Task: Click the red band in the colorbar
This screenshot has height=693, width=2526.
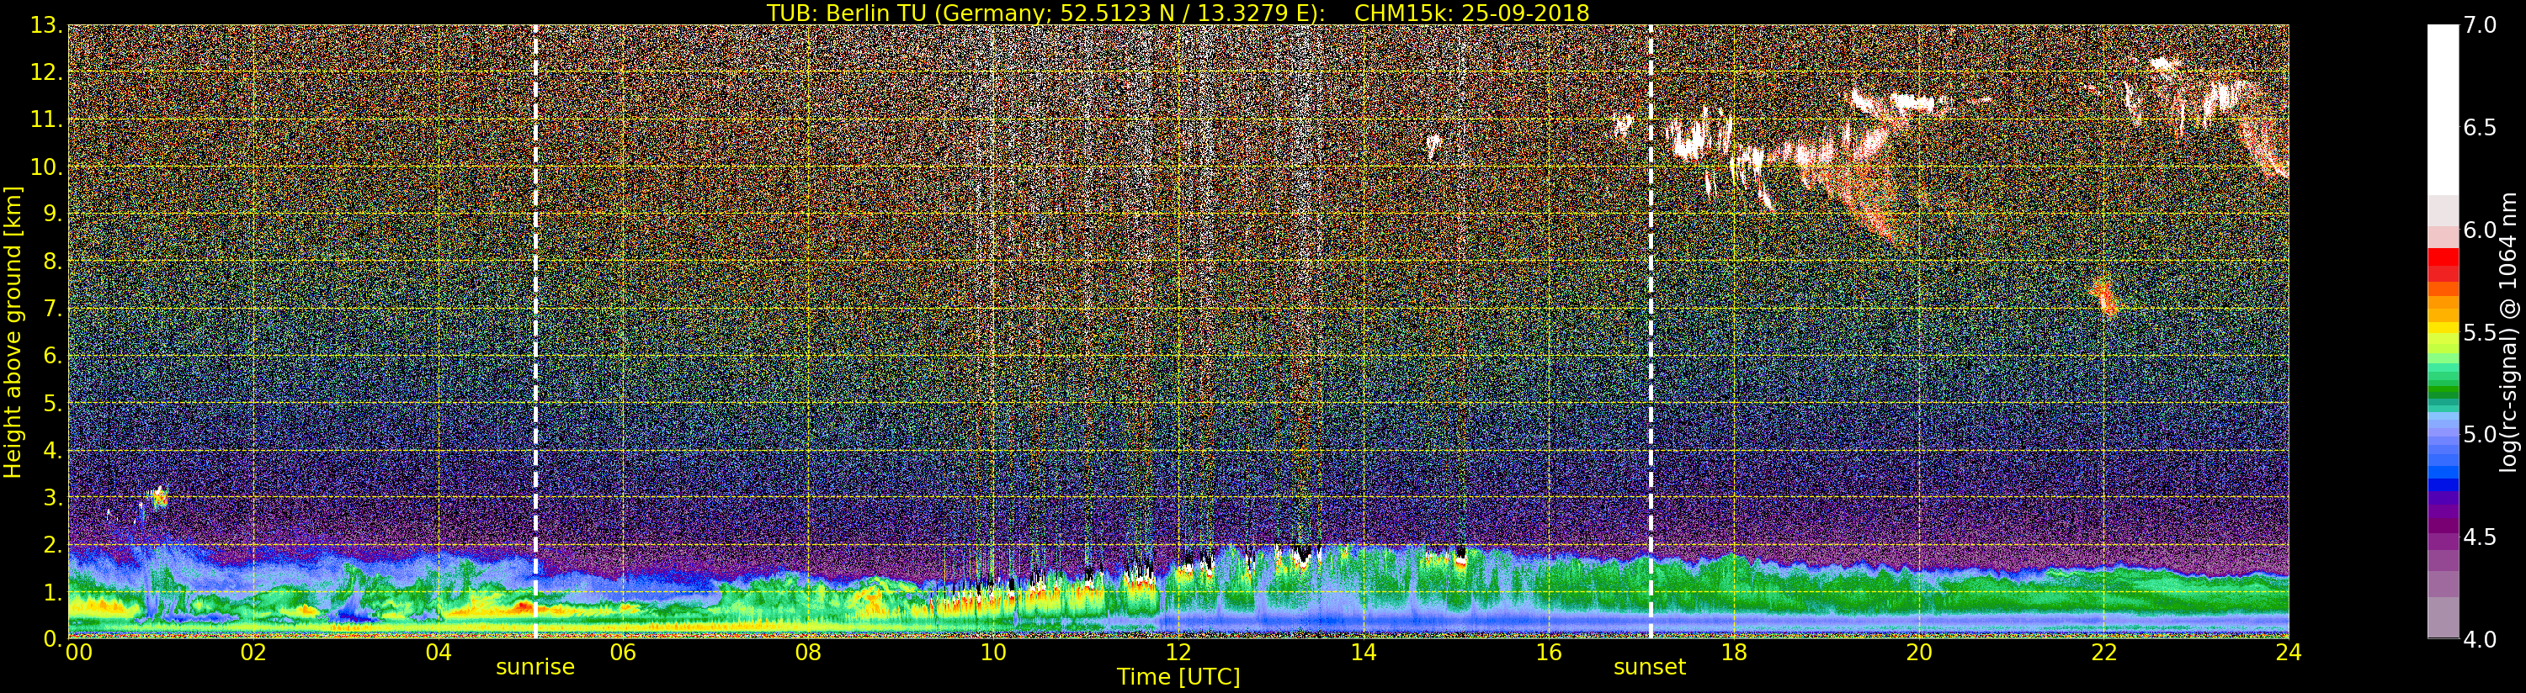Action: point(2443,265)
